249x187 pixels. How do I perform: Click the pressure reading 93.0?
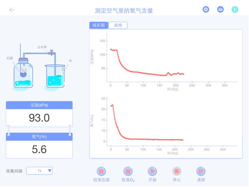click(x=39, y=118)
